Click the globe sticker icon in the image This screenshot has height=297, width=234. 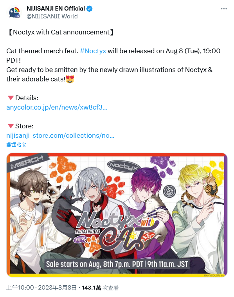[169, 191]
